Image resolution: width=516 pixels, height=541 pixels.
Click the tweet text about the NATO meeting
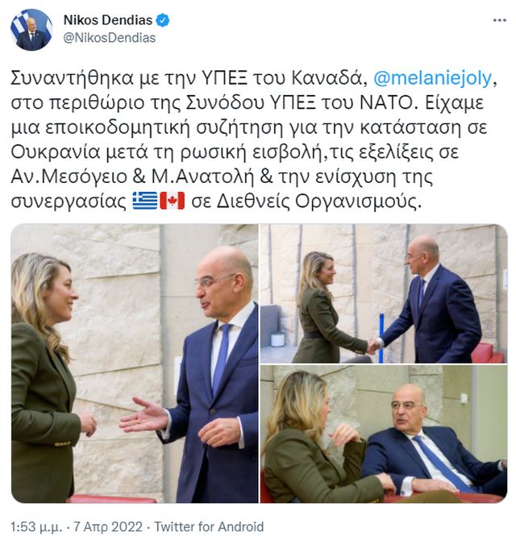click(253, 139)
